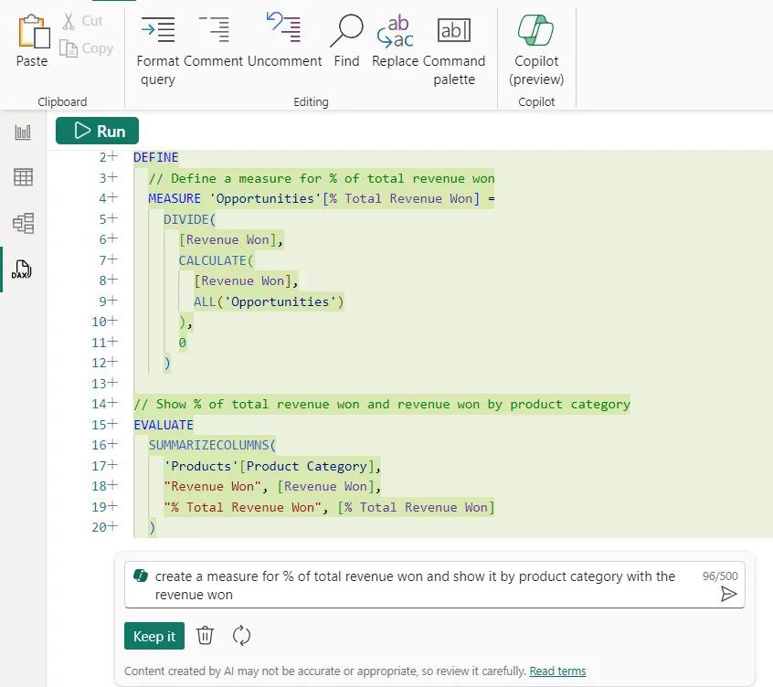
Task: Switch to Report view in sidebar
Action: (x=23, y=132)
